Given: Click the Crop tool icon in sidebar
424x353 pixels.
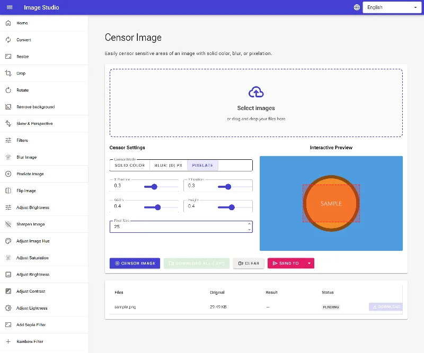Looking at the screenshot, I should tap(8, 73).
